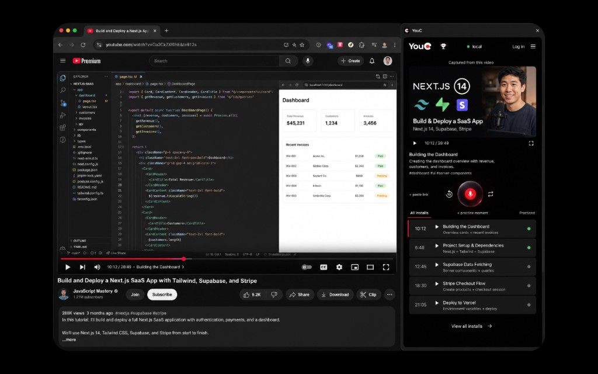The width and height of the screenshot is (598, 374).
Task: Open the YouTube guide hamburger menu
Action: [63, 61]
